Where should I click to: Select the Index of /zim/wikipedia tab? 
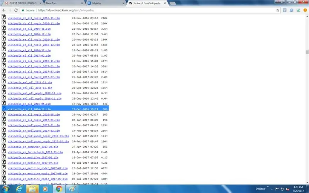tap(147, 3)
